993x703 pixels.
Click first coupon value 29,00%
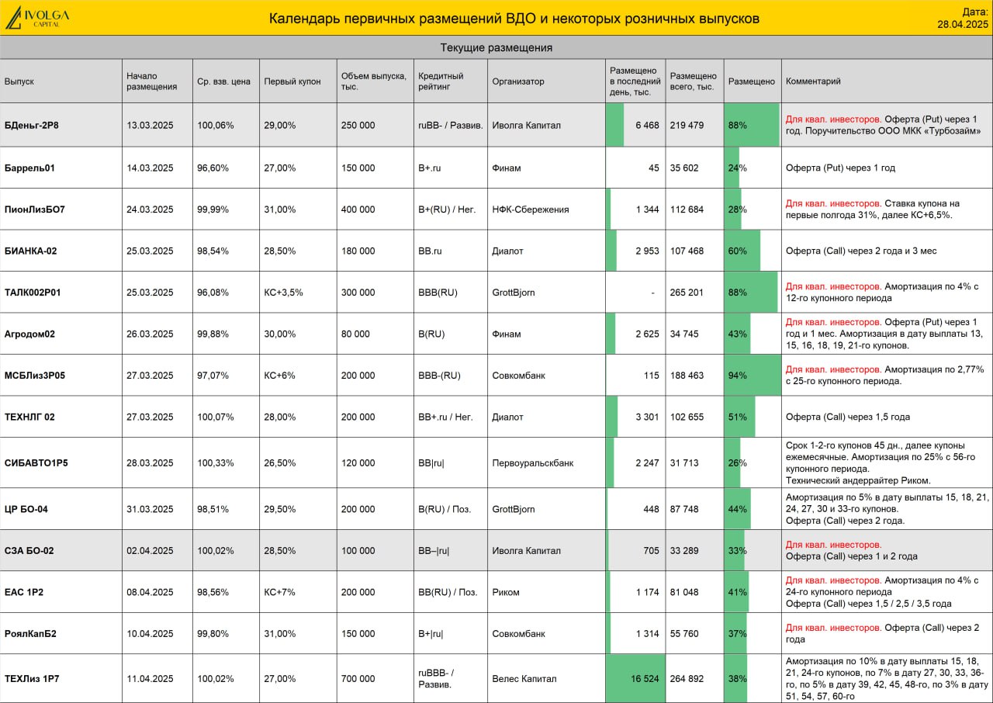(x=280, y=125)
